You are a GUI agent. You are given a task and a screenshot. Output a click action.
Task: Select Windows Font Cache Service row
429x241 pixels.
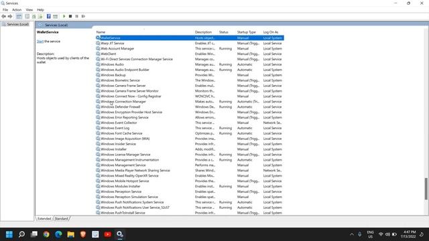click(x=190, y=133)
